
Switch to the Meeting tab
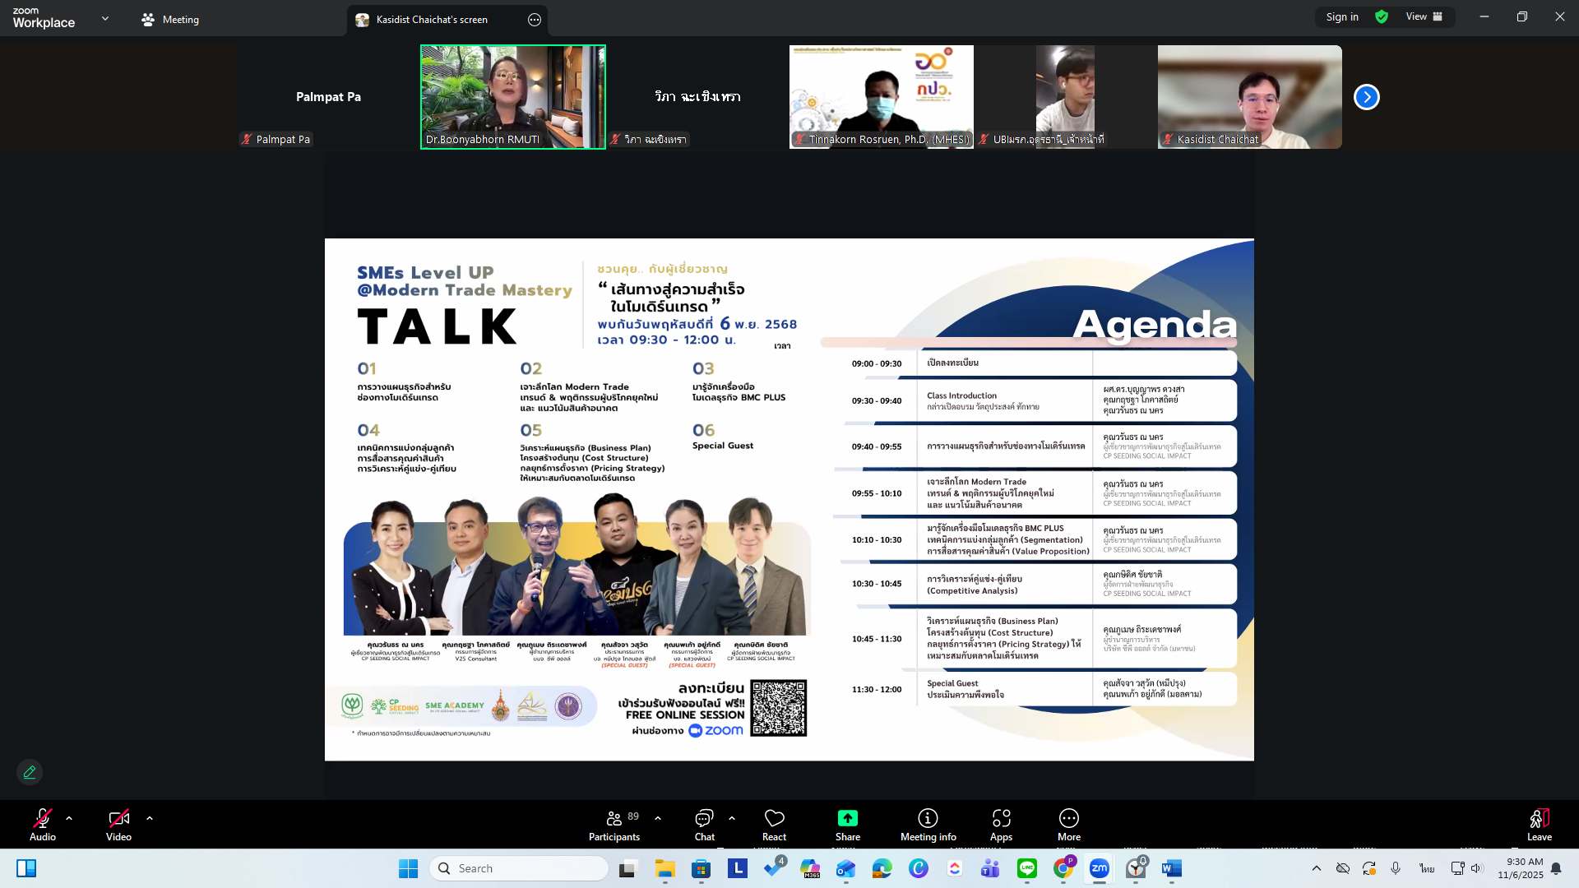point(170,19)
